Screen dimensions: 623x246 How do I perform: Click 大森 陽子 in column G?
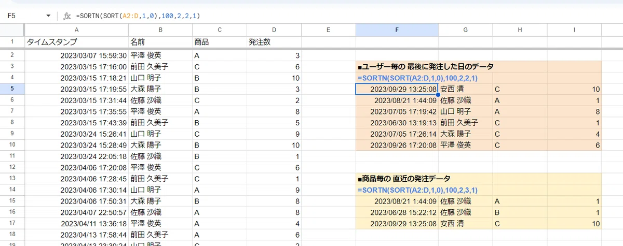[465, 134]
